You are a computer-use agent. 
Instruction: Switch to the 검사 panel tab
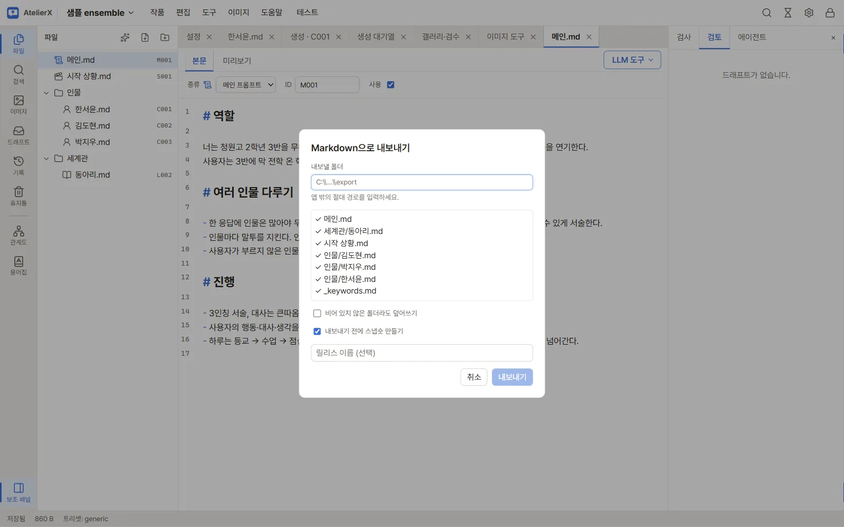684,37
